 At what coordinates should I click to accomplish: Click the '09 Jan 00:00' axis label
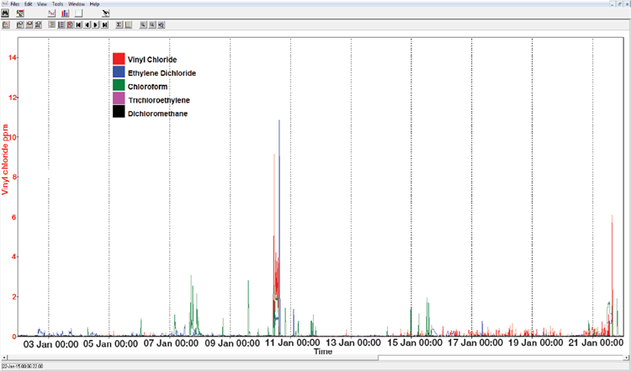pos(232,343)
